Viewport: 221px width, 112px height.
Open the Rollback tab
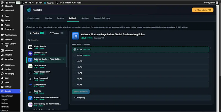(x=73, y=18)
